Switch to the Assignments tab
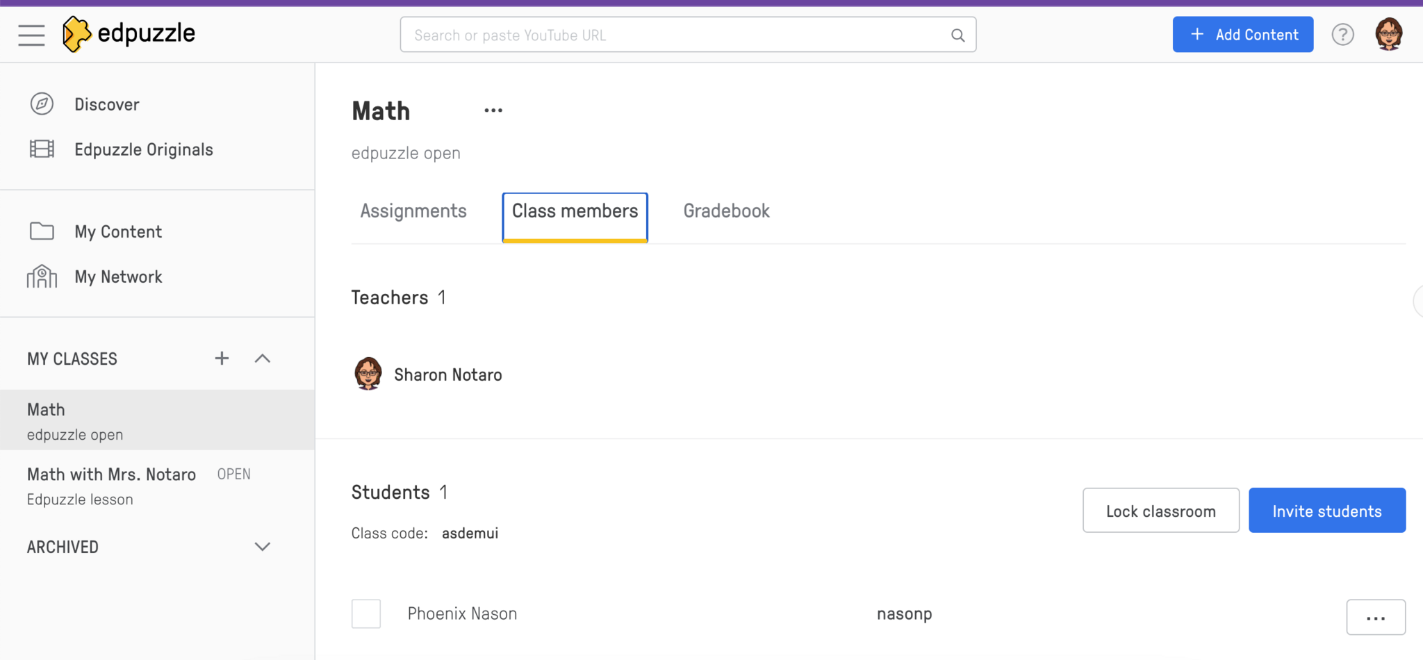The width and height of the screenshot is (1423, 660). tap(413, 211)
